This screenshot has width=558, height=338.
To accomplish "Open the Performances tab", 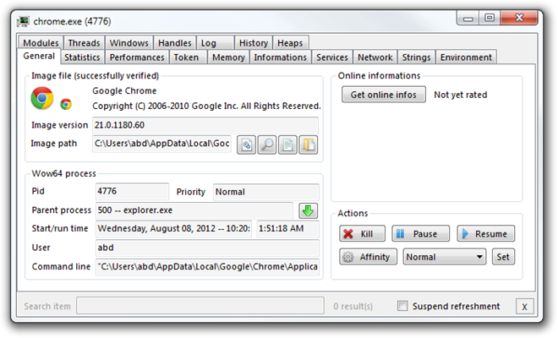I will click(137, 57).
